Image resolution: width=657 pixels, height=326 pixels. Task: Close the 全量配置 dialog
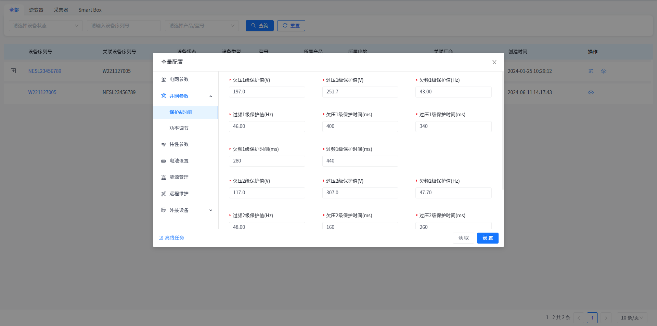pyautogui.click(x=494, y=62)
